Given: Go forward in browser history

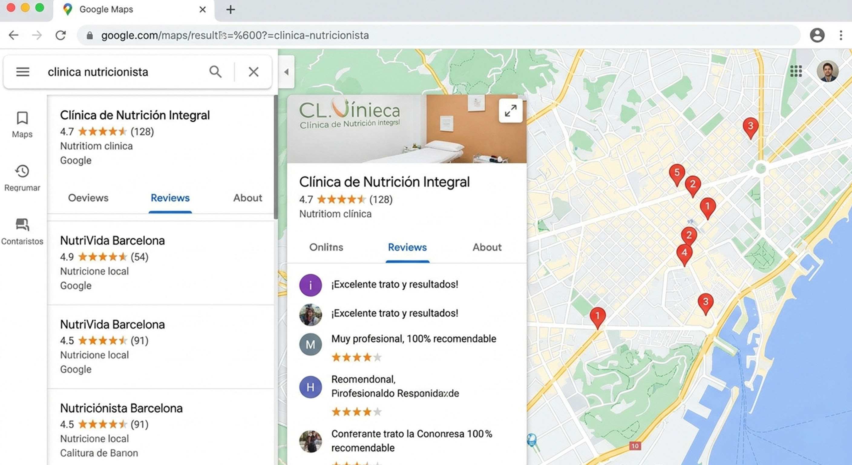Looking at the screenshot, I should click(37, 35).
